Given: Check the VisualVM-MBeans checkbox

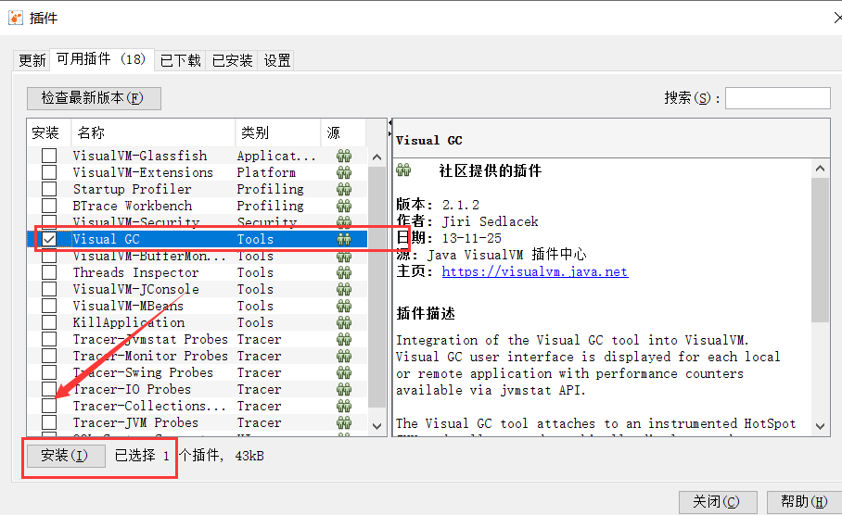Looking at the screenshot, I should [49, 306].
